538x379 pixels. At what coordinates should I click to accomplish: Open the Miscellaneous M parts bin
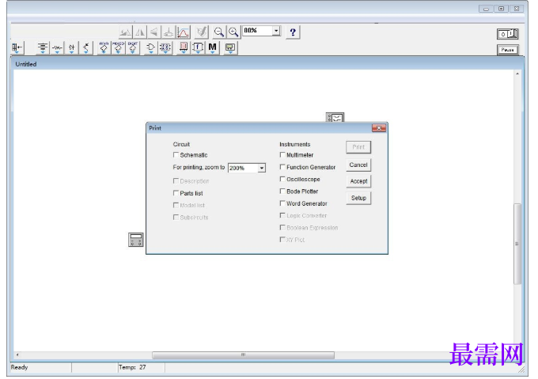[x=212, y=47]
